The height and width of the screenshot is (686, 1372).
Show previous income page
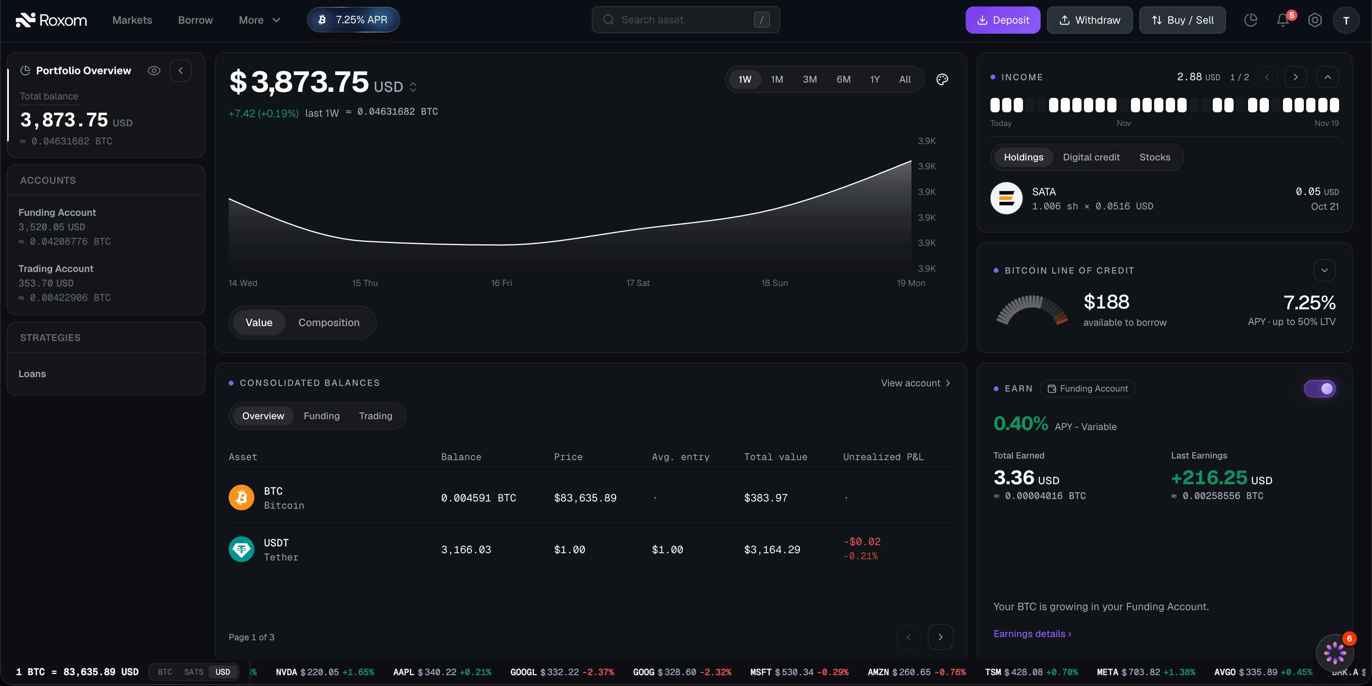(x=1266, y=77)
